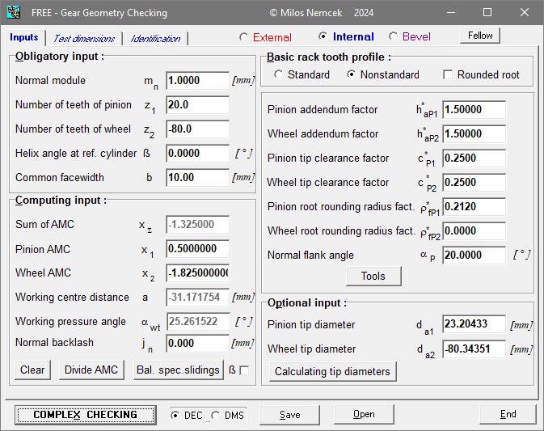Click the Normal flank angle field

point(474,256)
